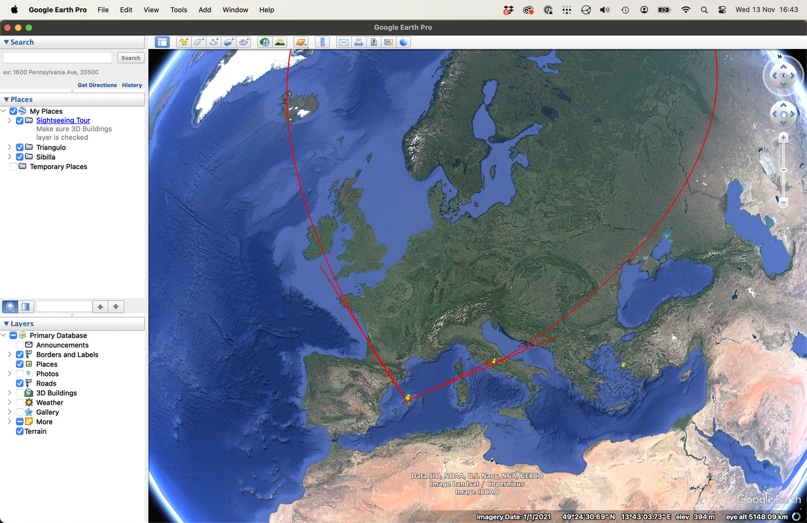Toggle the places transparency panel button
This screenshot has width=807, height=523.
[26, 307]
